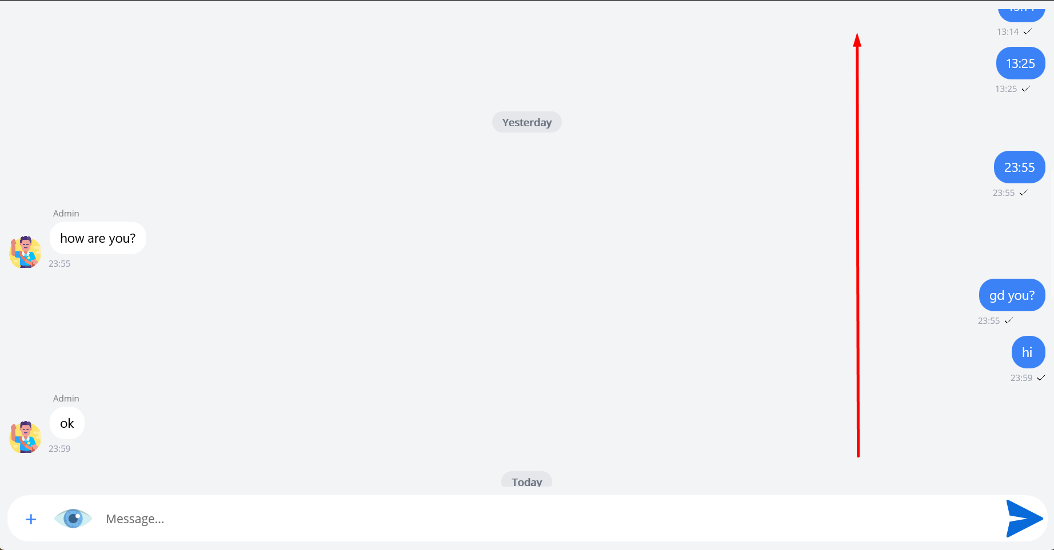Click the Yesterday date separator

coord(527,122)
